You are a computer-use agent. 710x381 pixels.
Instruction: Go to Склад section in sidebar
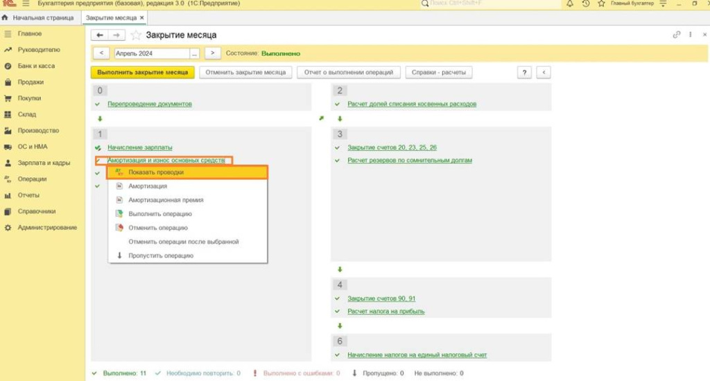[x=27, y=114]
